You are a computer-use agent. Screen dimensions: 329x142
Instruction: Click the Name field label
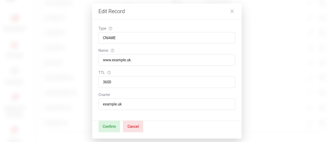(103, 50)
